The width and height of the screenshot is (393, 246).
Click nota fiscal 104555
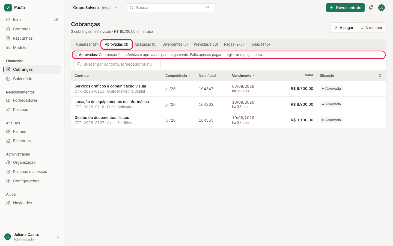click(206, 120)
